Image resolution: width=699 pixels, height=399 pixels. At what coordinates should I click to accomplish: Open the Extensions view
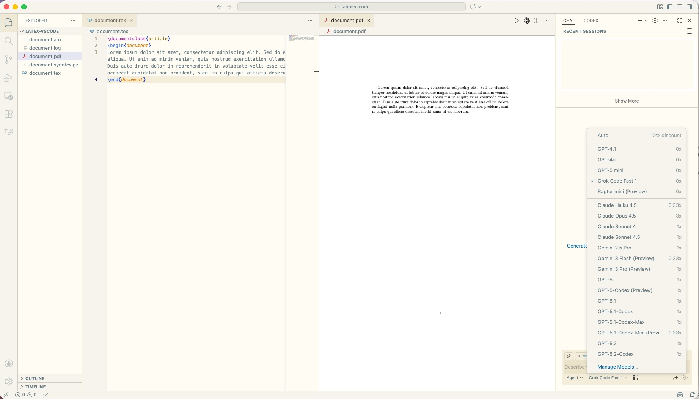tap(8, 114)
